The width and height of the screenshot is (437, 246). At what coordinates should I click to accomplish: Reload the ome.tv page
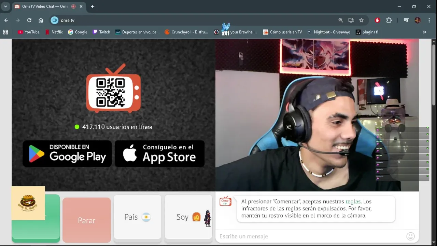pos(29,20)
